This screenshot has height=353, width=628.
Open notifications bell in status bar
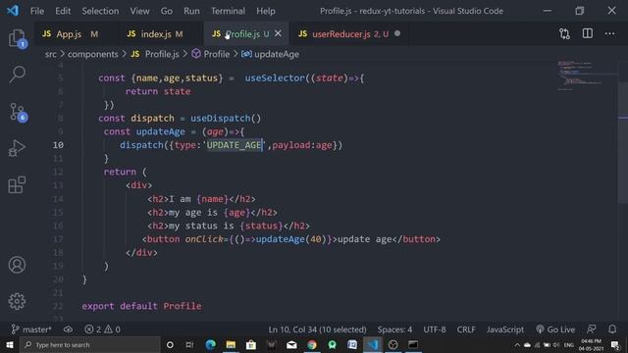[x=612, y=329]
